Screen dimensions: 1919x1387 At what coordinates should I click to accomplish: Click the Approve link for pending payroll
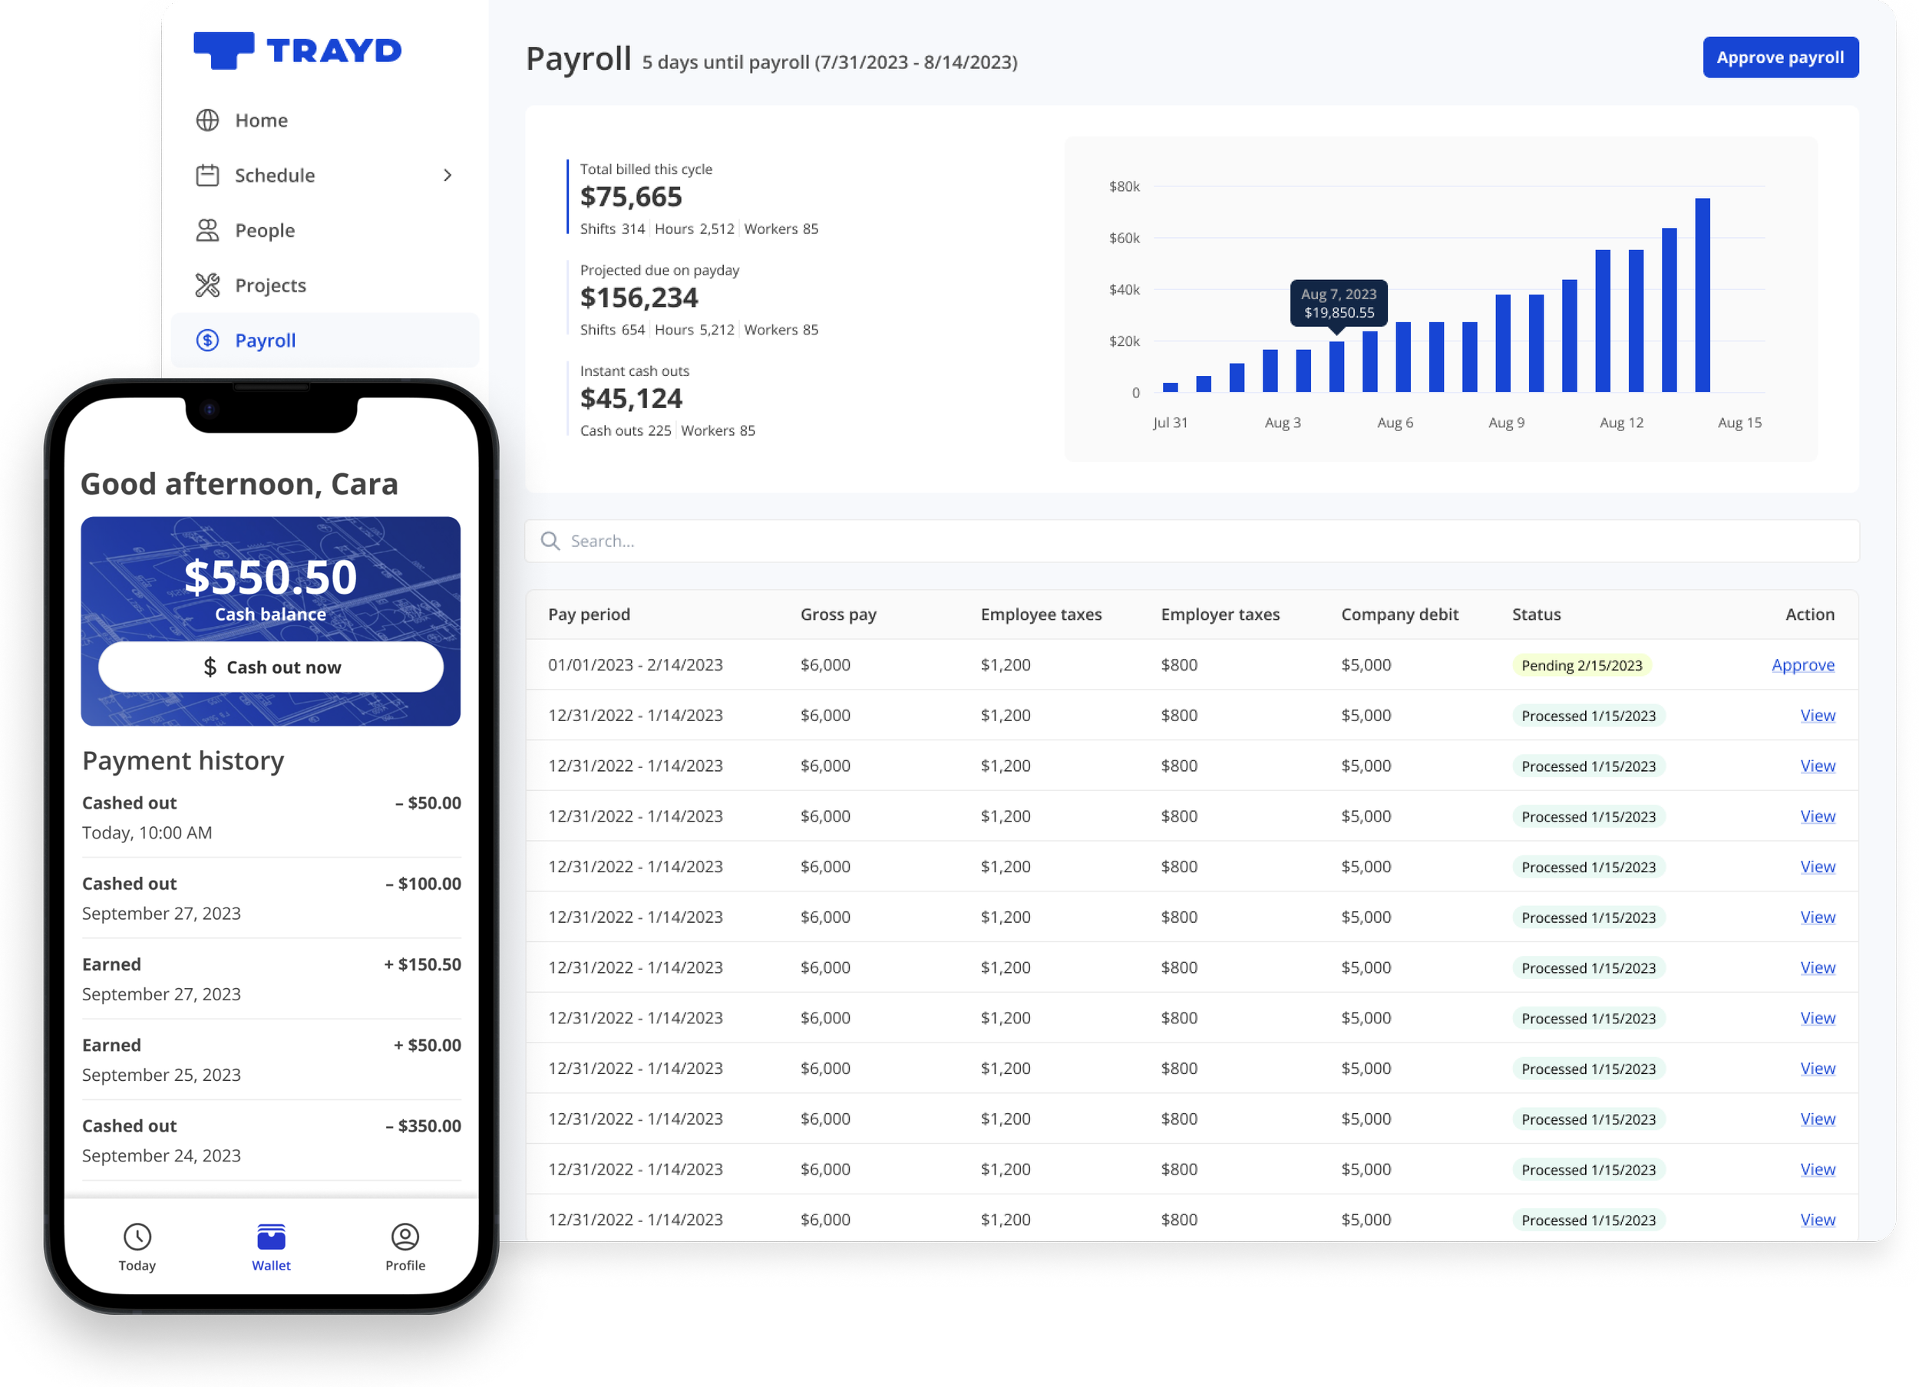point(1802,665)
